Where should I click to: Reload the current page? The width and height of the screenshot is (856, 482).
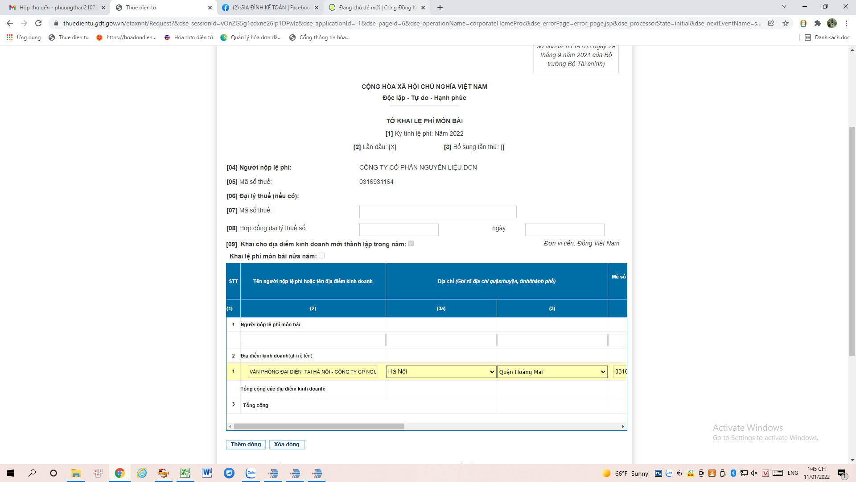[x=38, y=23]
